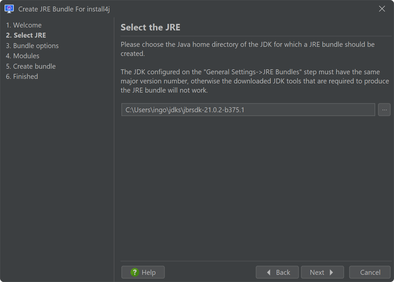Screen dimensions: 394x282
Task: Jump to the Bundle options step
Action: pyautogui.click(x=32, y=46)
